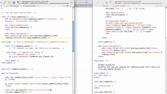Go to next document in comments.php navigation bar

(4, 6)
